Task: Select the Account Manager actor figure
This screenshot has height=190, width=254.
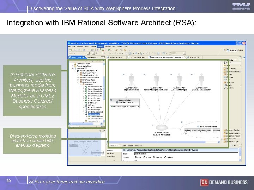Action: tap(179, 80)
